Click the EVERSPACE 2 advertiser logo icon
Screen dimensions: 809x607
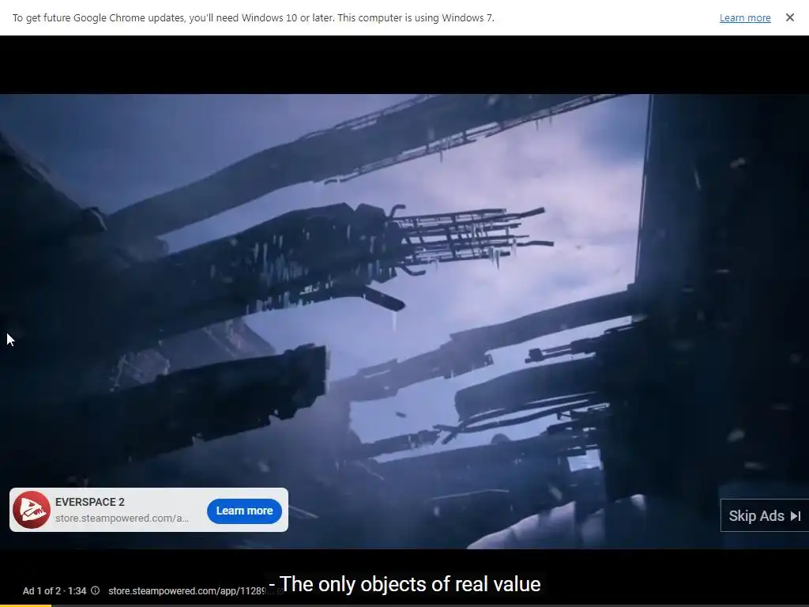pos(32,510)
